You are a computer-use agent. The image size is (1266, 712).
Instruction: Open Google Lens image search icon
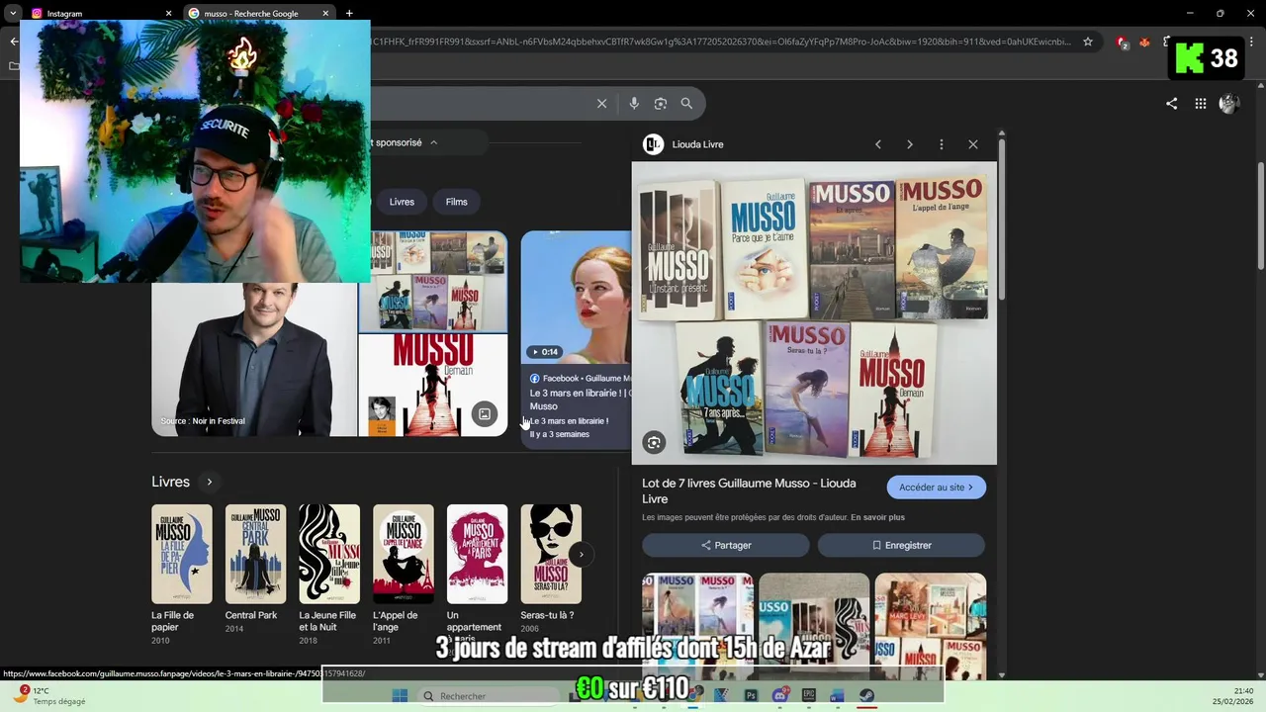[x=661, y=103]
